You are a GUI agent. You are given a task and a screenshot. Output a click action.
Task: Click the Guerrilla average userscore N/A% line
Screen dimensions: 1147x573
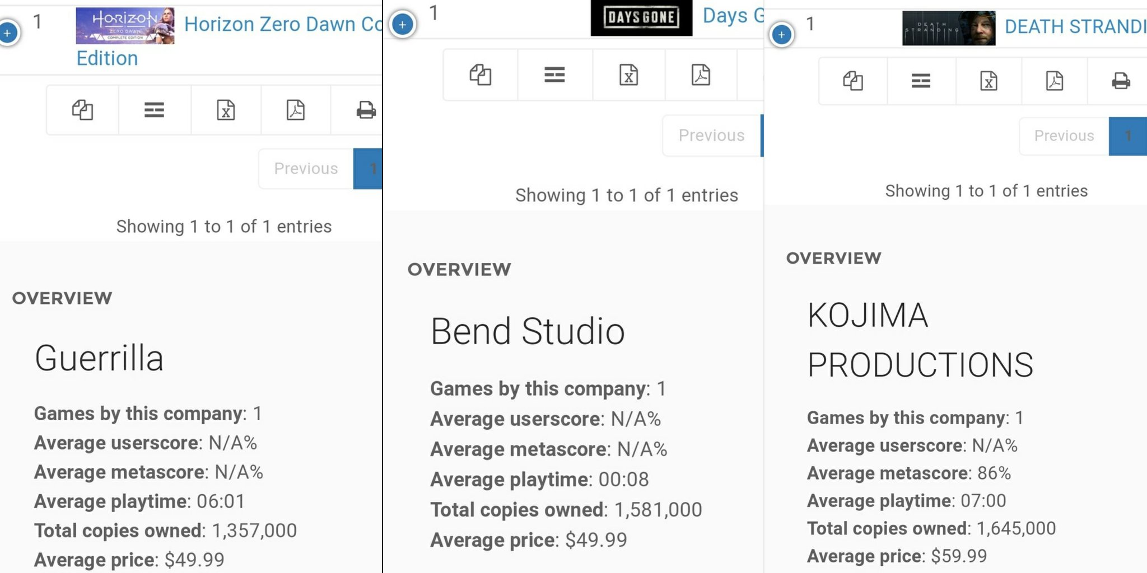146,443
